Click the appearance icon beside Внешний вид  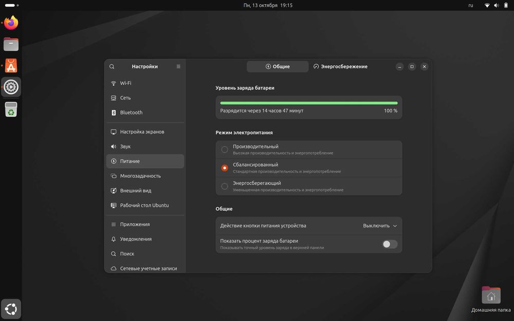pos(114,191)
